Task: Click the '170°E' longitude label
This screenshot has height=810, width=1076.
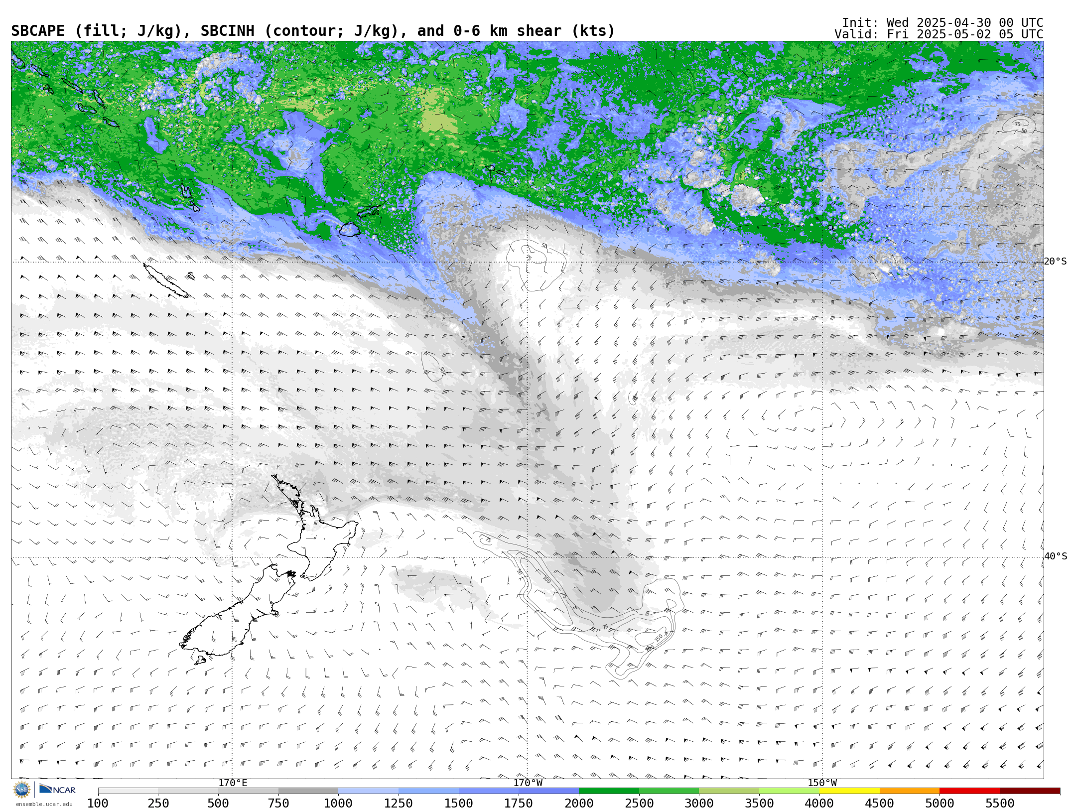Action: tap(233, 783)
